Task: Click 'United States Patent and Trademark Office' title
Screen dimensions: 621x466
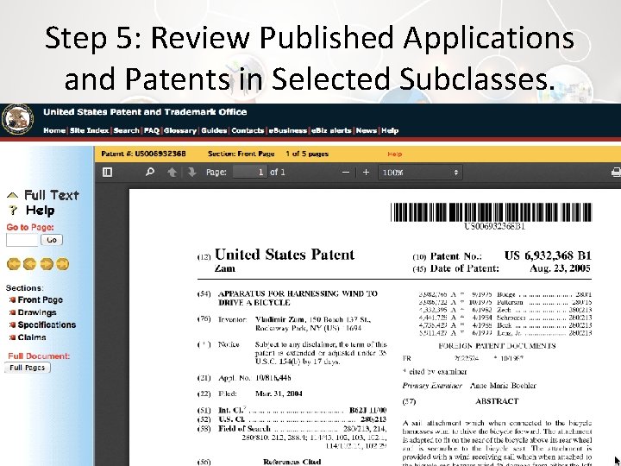Action: point(145,112)
